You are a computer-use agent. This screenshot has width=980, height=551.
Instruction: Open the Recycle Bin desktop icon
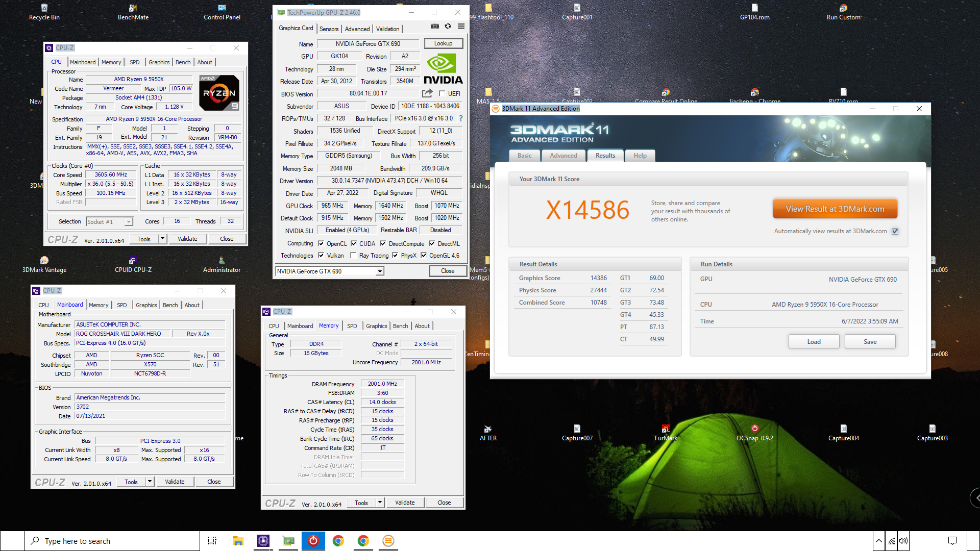pyautogui.click(x=44, y=11)
